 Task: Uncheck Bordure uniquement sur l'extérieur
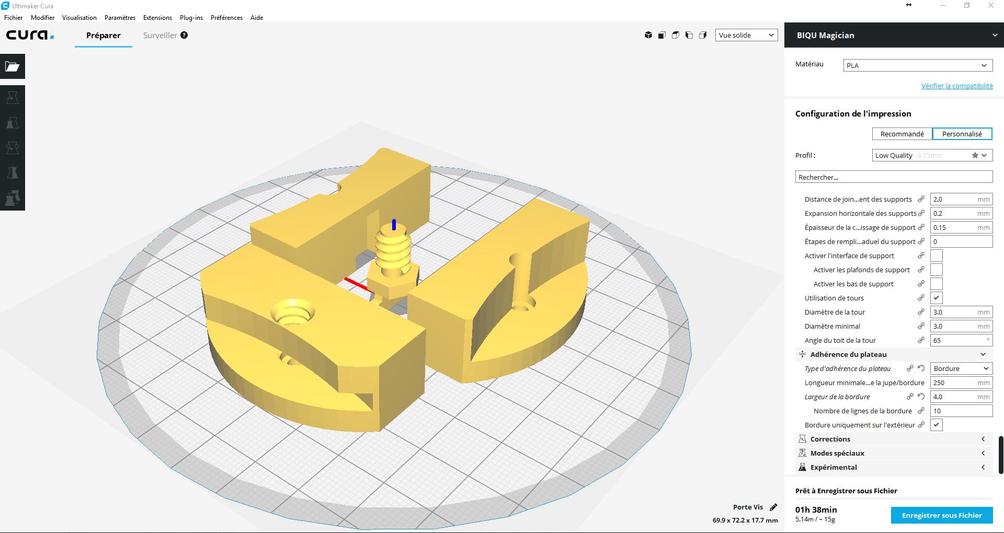937,425
